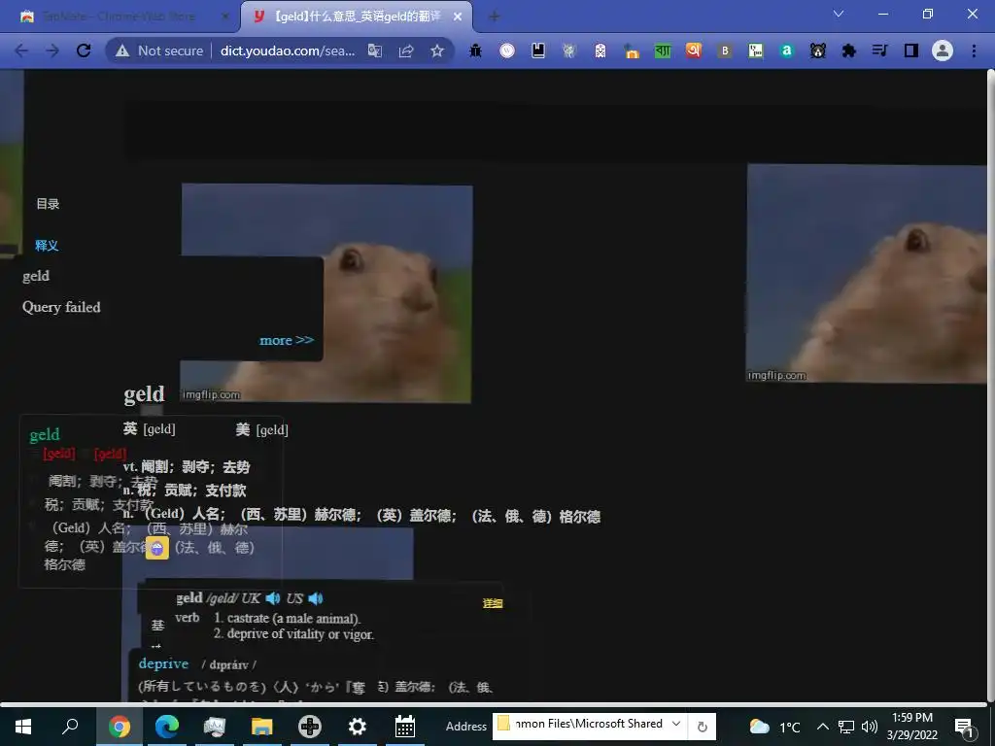Play the UK pronunciation speaker
Image resolution: width=995 pixels, height=746 pixels.
273,598
